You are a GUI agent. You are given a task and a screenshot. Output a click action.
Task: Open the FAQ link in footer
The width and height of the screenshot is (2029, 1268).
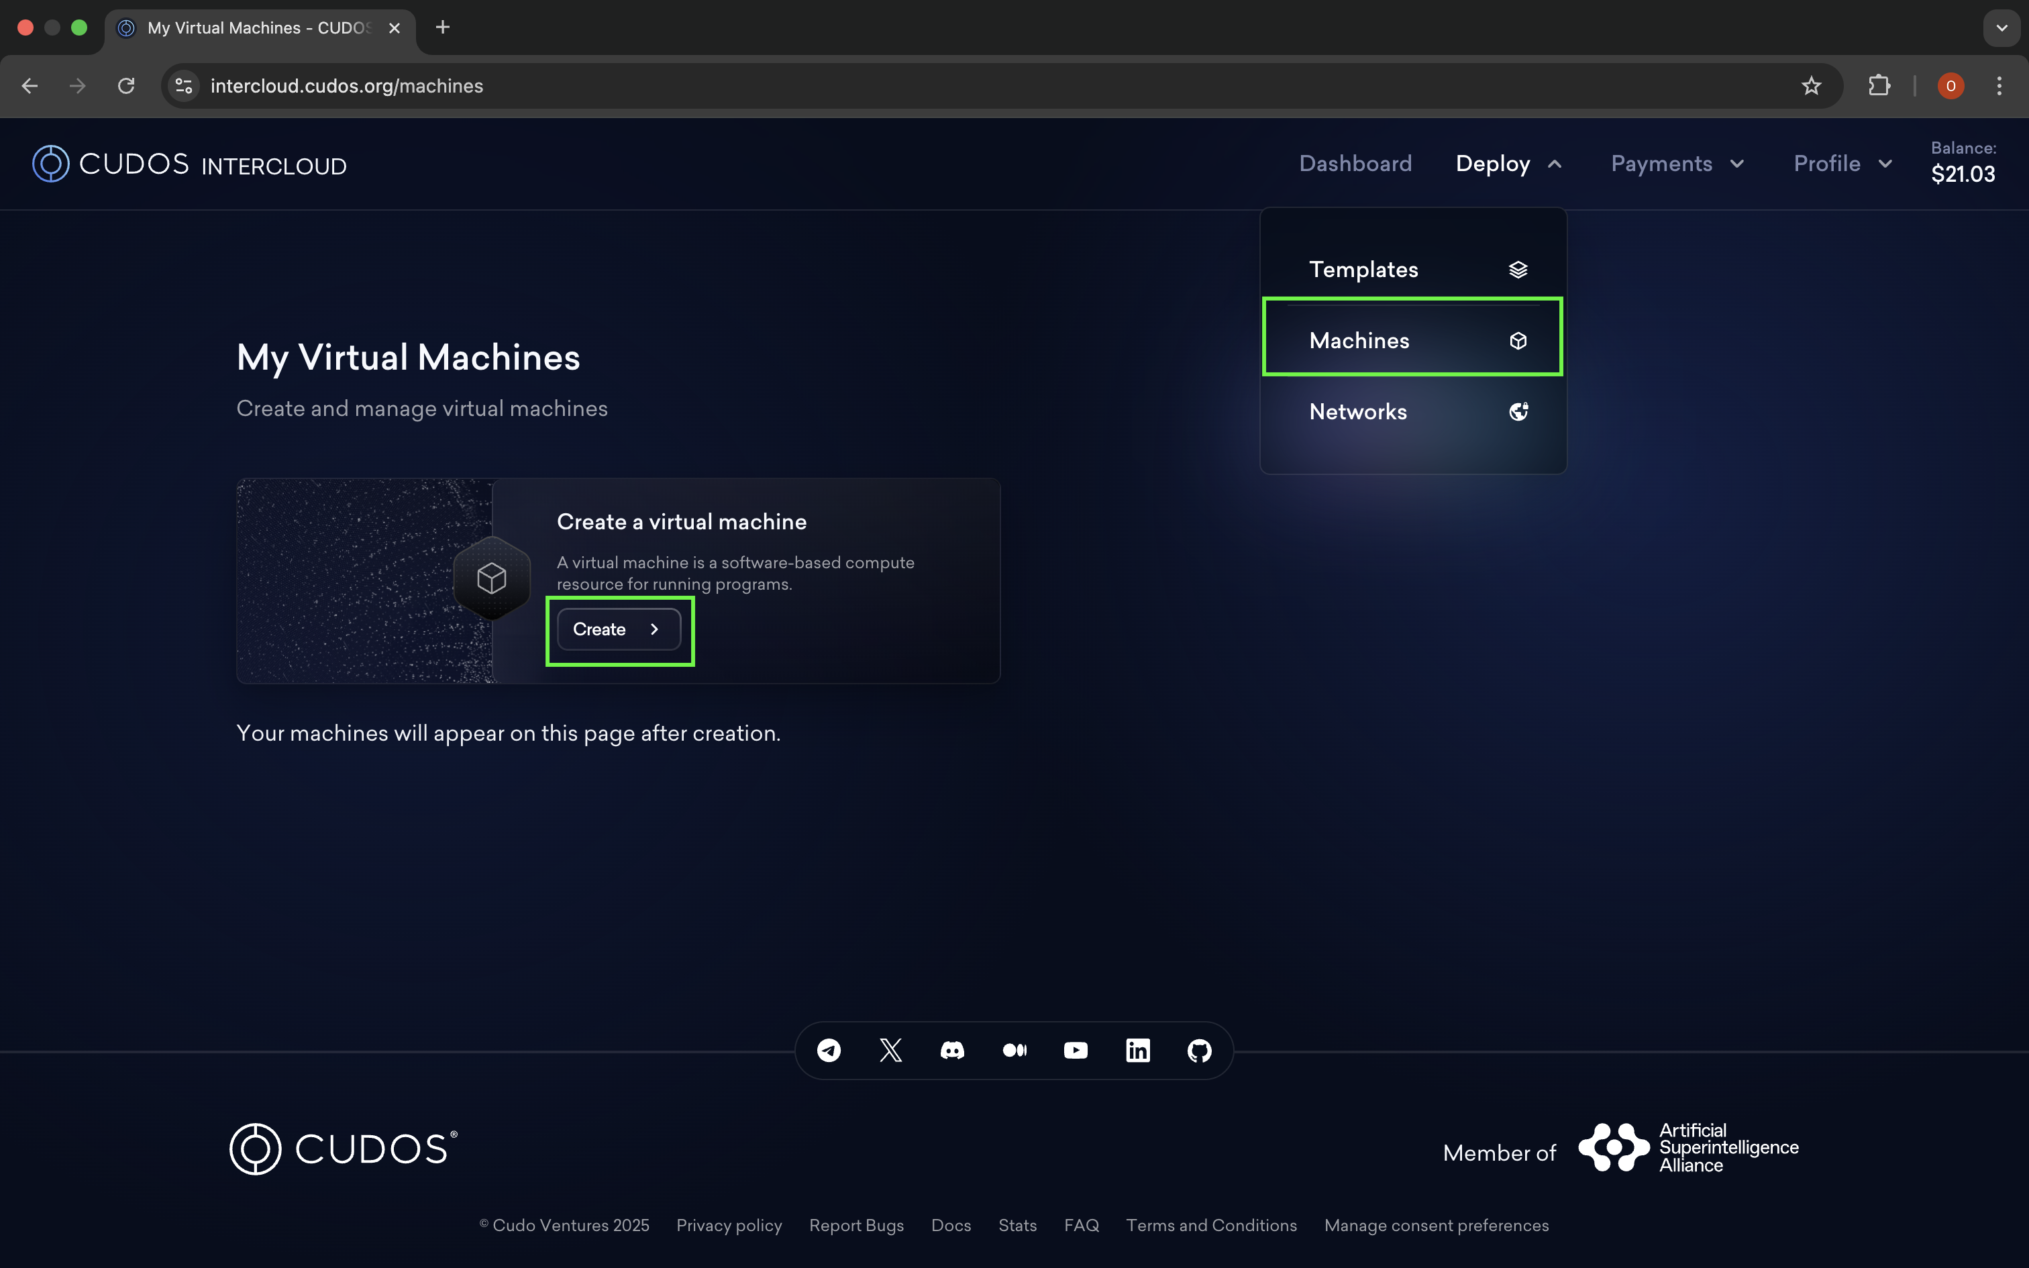coord(1081,1225)
